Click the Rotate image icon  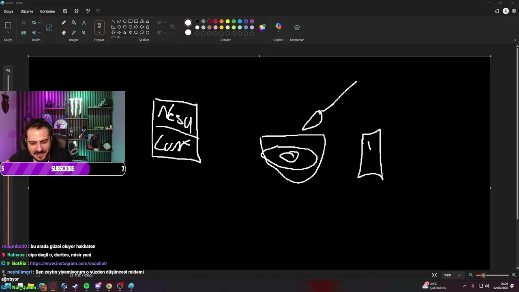pyautogui.click(x=34, y=23)
